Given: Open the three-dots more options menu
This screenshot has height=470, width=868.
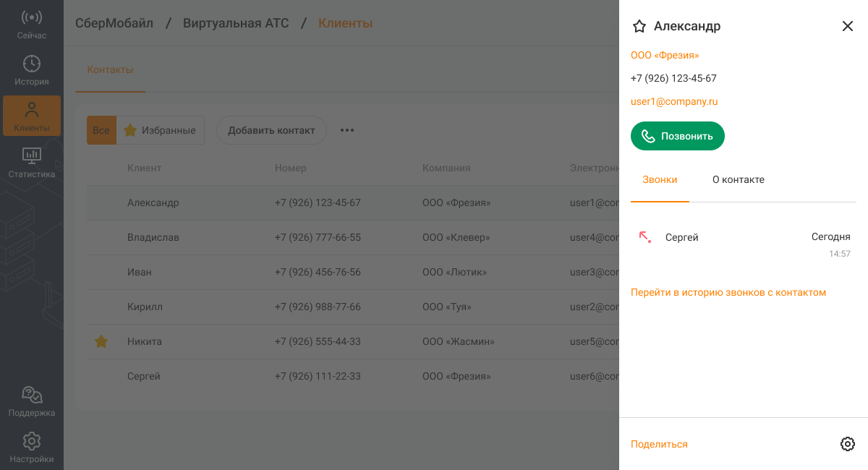Looking at the screenshot, I should pos(347,130).
